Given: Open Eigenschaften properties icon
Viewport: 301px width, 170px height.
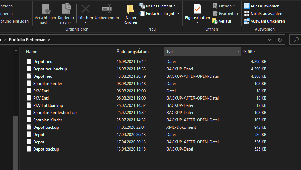Looking at the screenshot, I should point(197,9).
